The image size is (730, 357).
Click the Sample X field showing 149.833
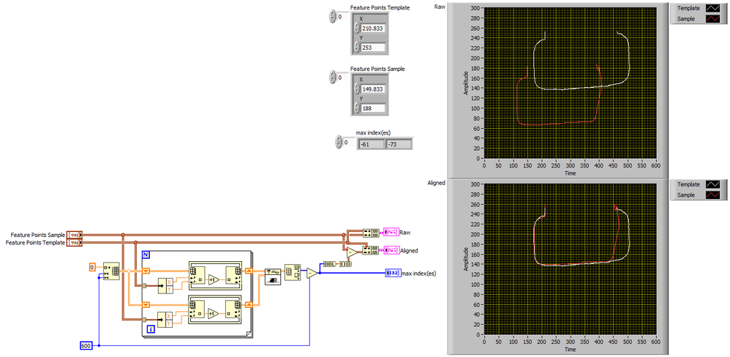(373, 89)
